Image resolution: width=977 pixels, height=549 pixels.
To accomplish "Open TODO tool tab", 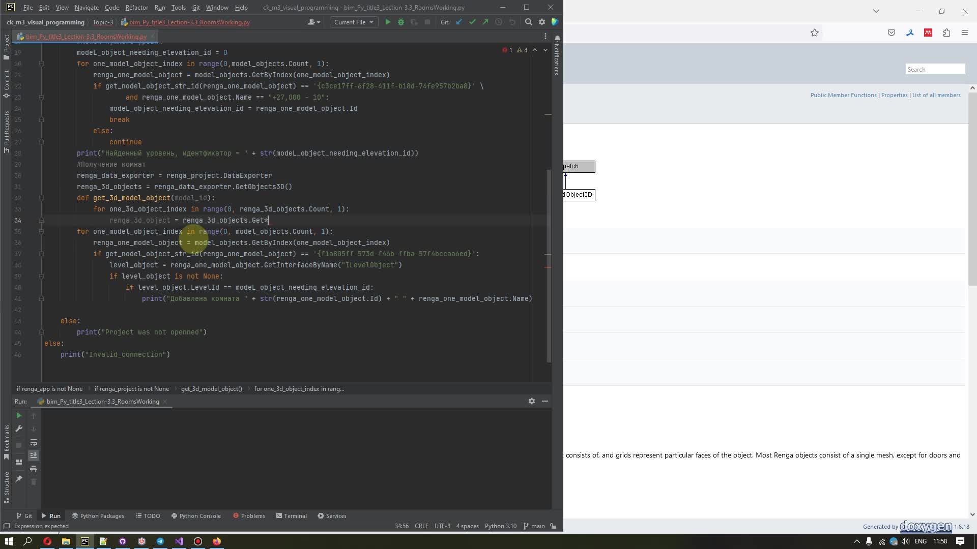I will click(148, 516).
